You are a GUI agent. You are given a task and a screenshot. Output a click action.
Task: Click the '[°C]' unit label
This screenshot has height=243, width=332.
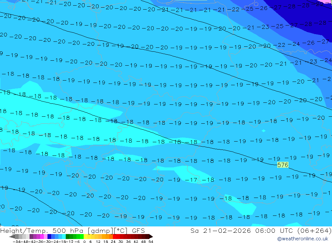point(121,230)
